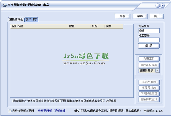Screen dimensions: 171x116
Task: Click the COD现代战争 status message
Action: (107, 111)
